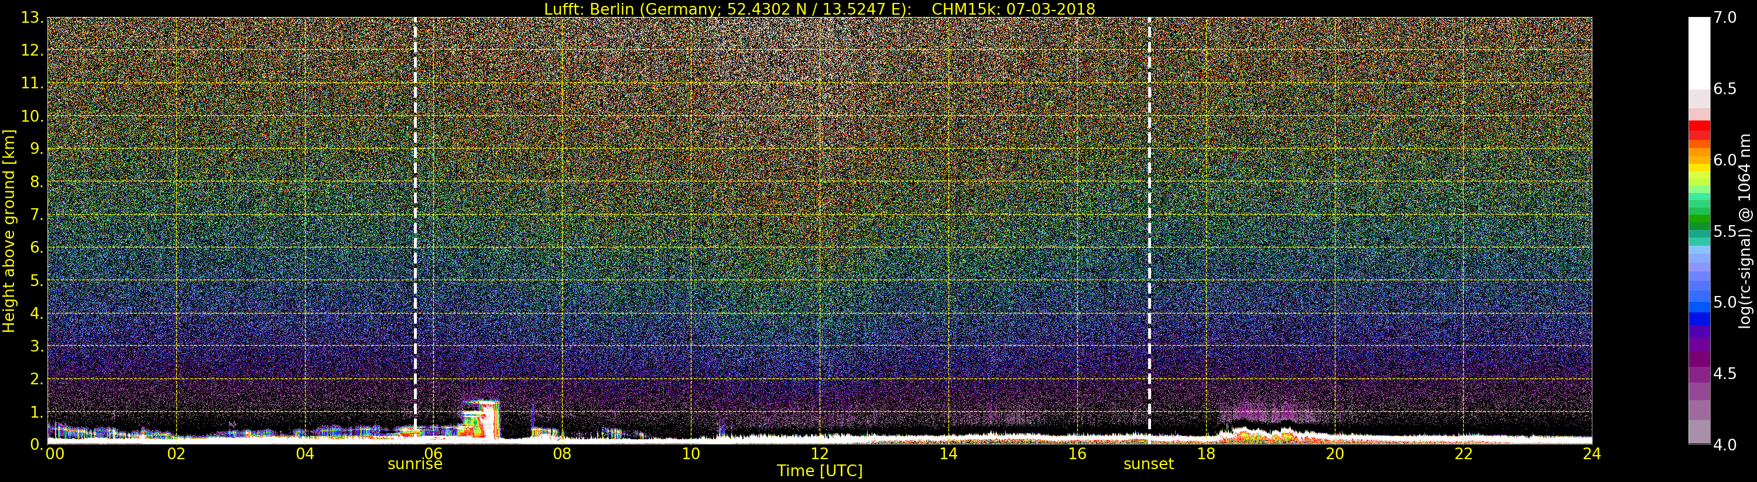This screenshot has width=1757, height=482.
Task: Click height axis tick '8.'
Action: (x=37, y=182)
